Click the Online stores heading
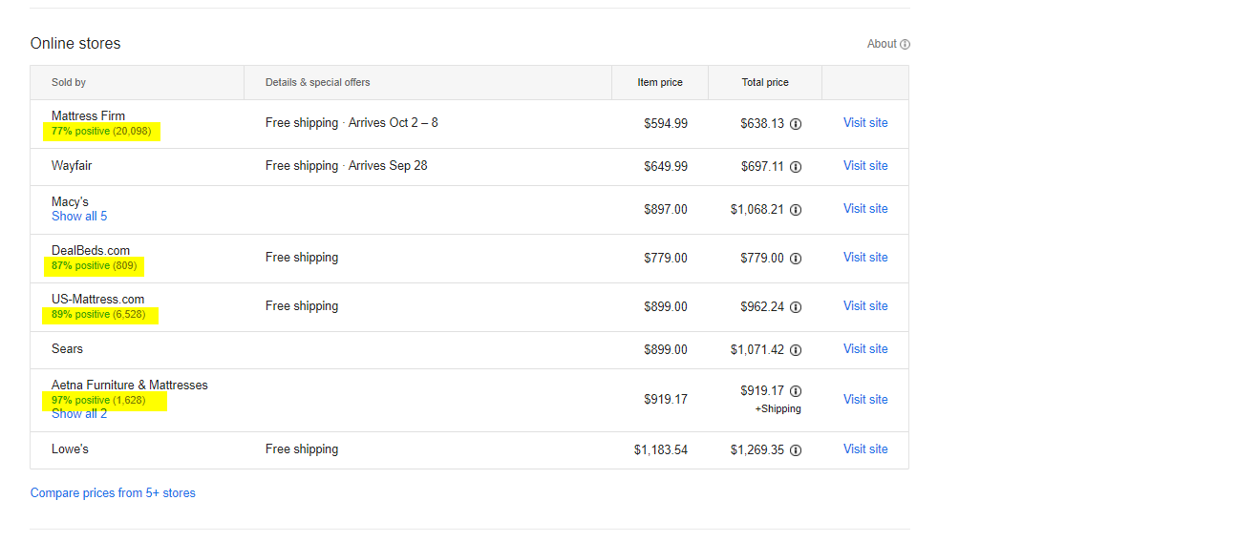Screen dimensions: 1236x542 [x=75, y=43]
